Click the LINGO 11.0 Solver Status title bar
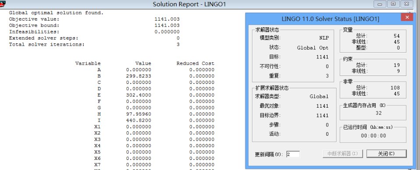Screen dimensions: 420x170 pos(330,19)
